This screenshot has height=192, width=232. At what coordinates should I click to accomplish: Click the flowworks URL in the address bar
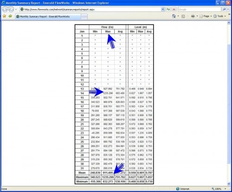click(59, 9)
